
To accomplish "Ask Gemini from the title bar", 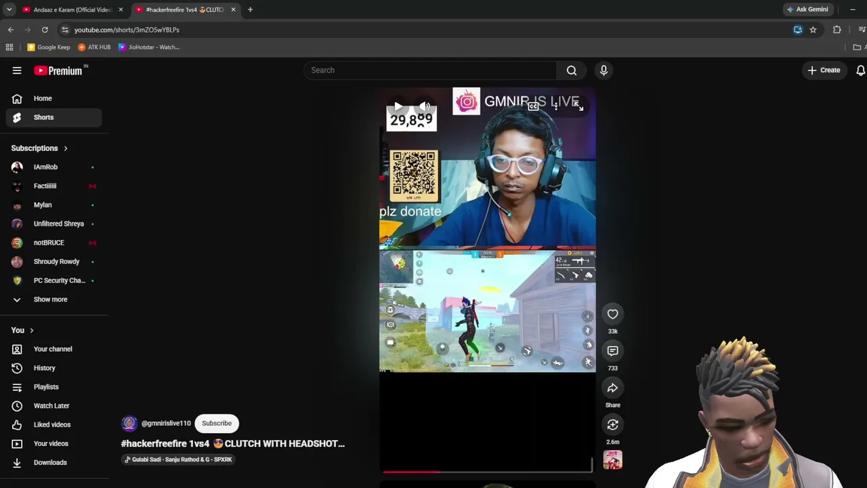I will click(x=807, y=9).
